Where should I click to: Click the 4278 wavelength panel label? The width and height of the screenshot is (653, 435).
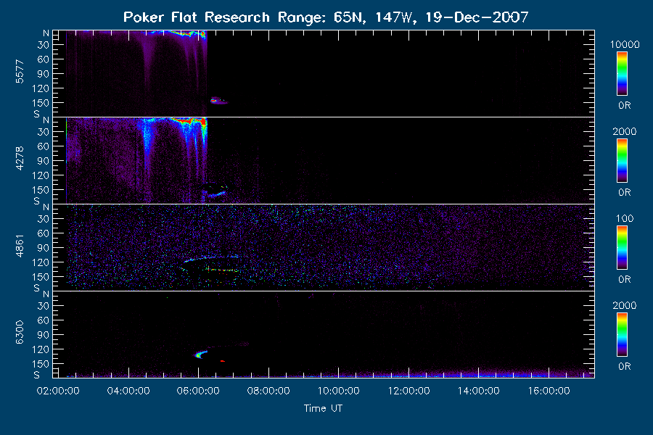point(20,159)
